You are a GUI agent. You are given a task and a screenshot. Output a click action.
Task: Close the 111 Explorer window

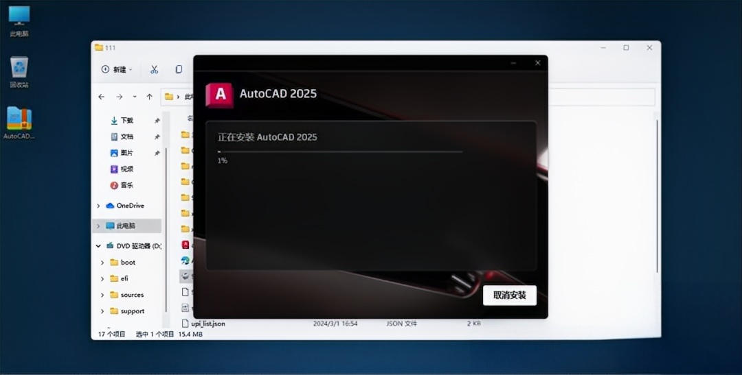tap(649, 48)
